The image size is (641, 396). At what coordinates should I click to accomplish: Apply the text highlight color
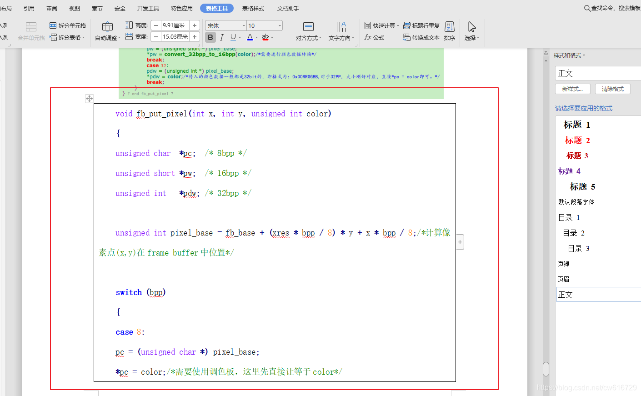coord(265,37)
